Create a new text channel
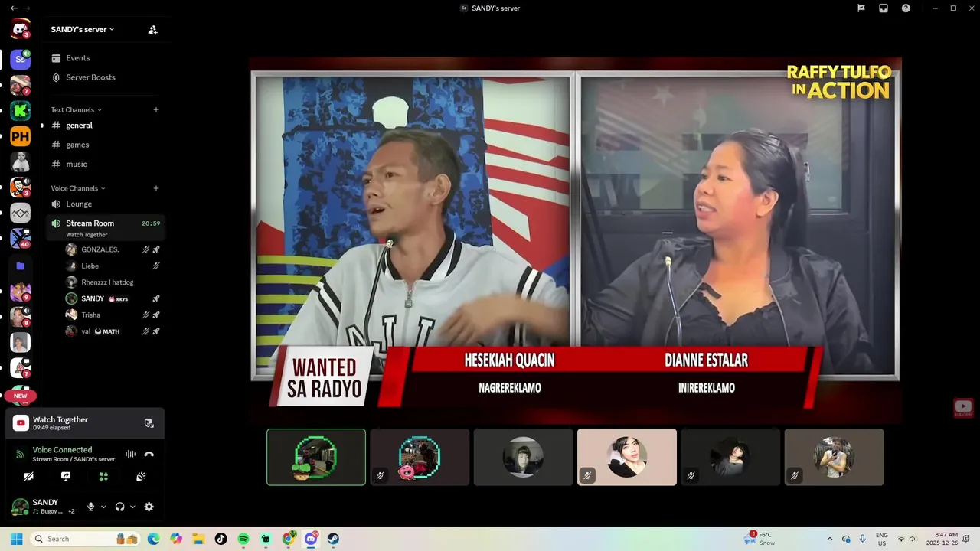The image size is (980, 551). click(156, 109)
